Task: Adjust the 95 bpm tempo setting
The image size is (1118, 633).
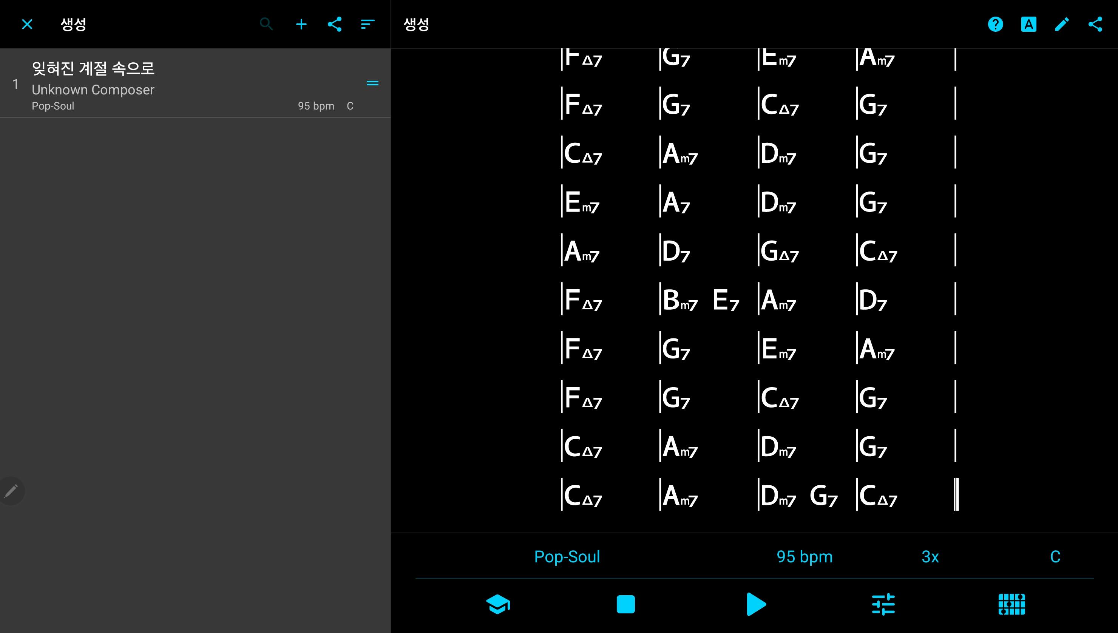Action: (x=805, y=557)
